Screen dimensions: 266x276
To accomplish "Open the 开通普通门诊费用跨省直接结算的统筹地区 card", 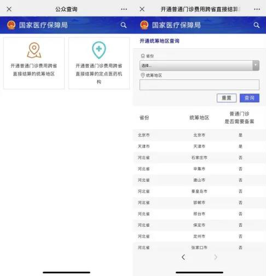I will tap(34, 64).
